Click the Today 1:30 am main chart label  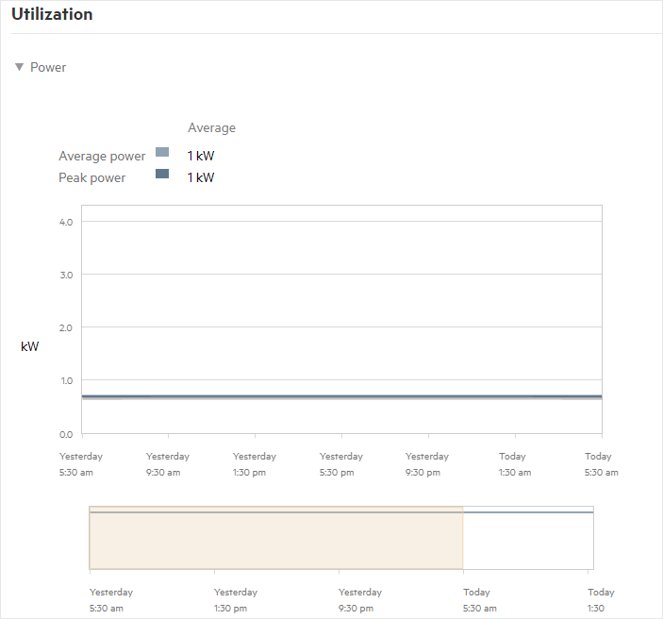[515, 464]
